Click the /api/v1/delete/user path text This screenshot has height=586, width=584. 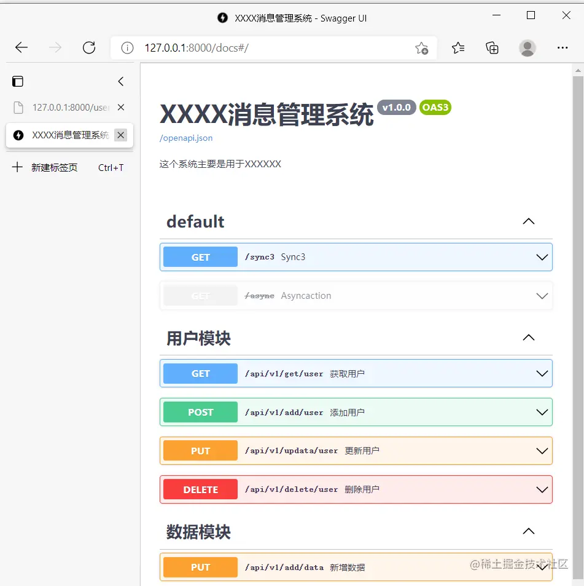tap(291, 489)
